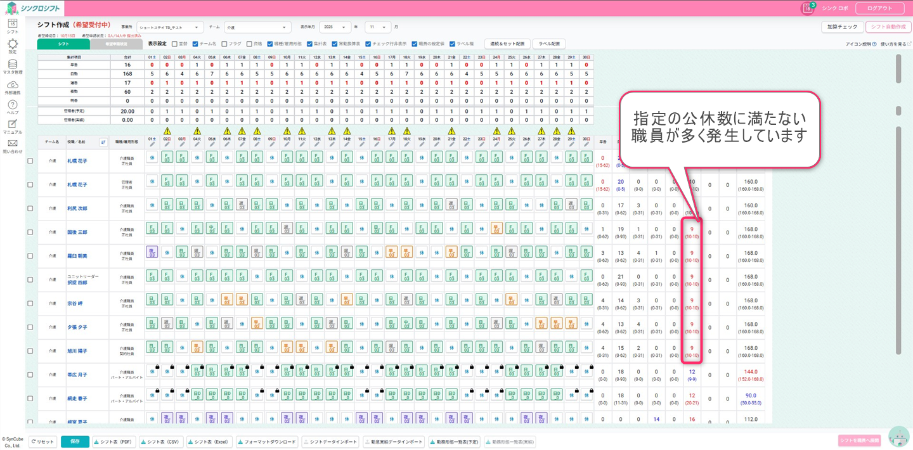Enable the 並替 checkbox
Screen dimensions: 913x450
(x=175, y=44)
